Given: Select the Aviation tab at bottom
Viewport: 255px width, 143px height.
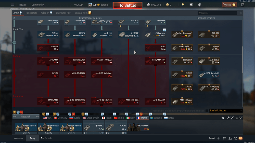Looking at the screenshot, I should 18,138.
